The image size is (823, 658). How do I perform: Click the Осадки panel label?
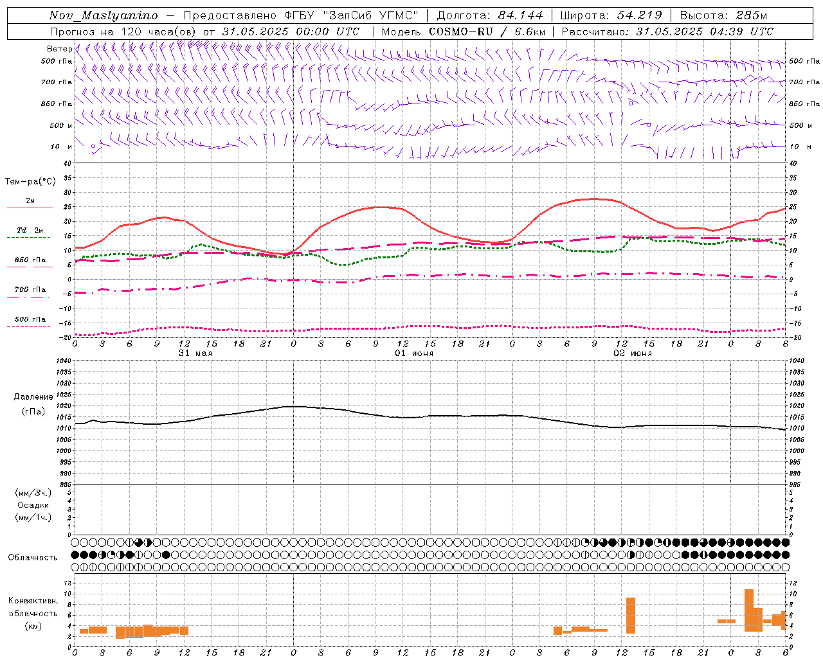coord(33,505)
